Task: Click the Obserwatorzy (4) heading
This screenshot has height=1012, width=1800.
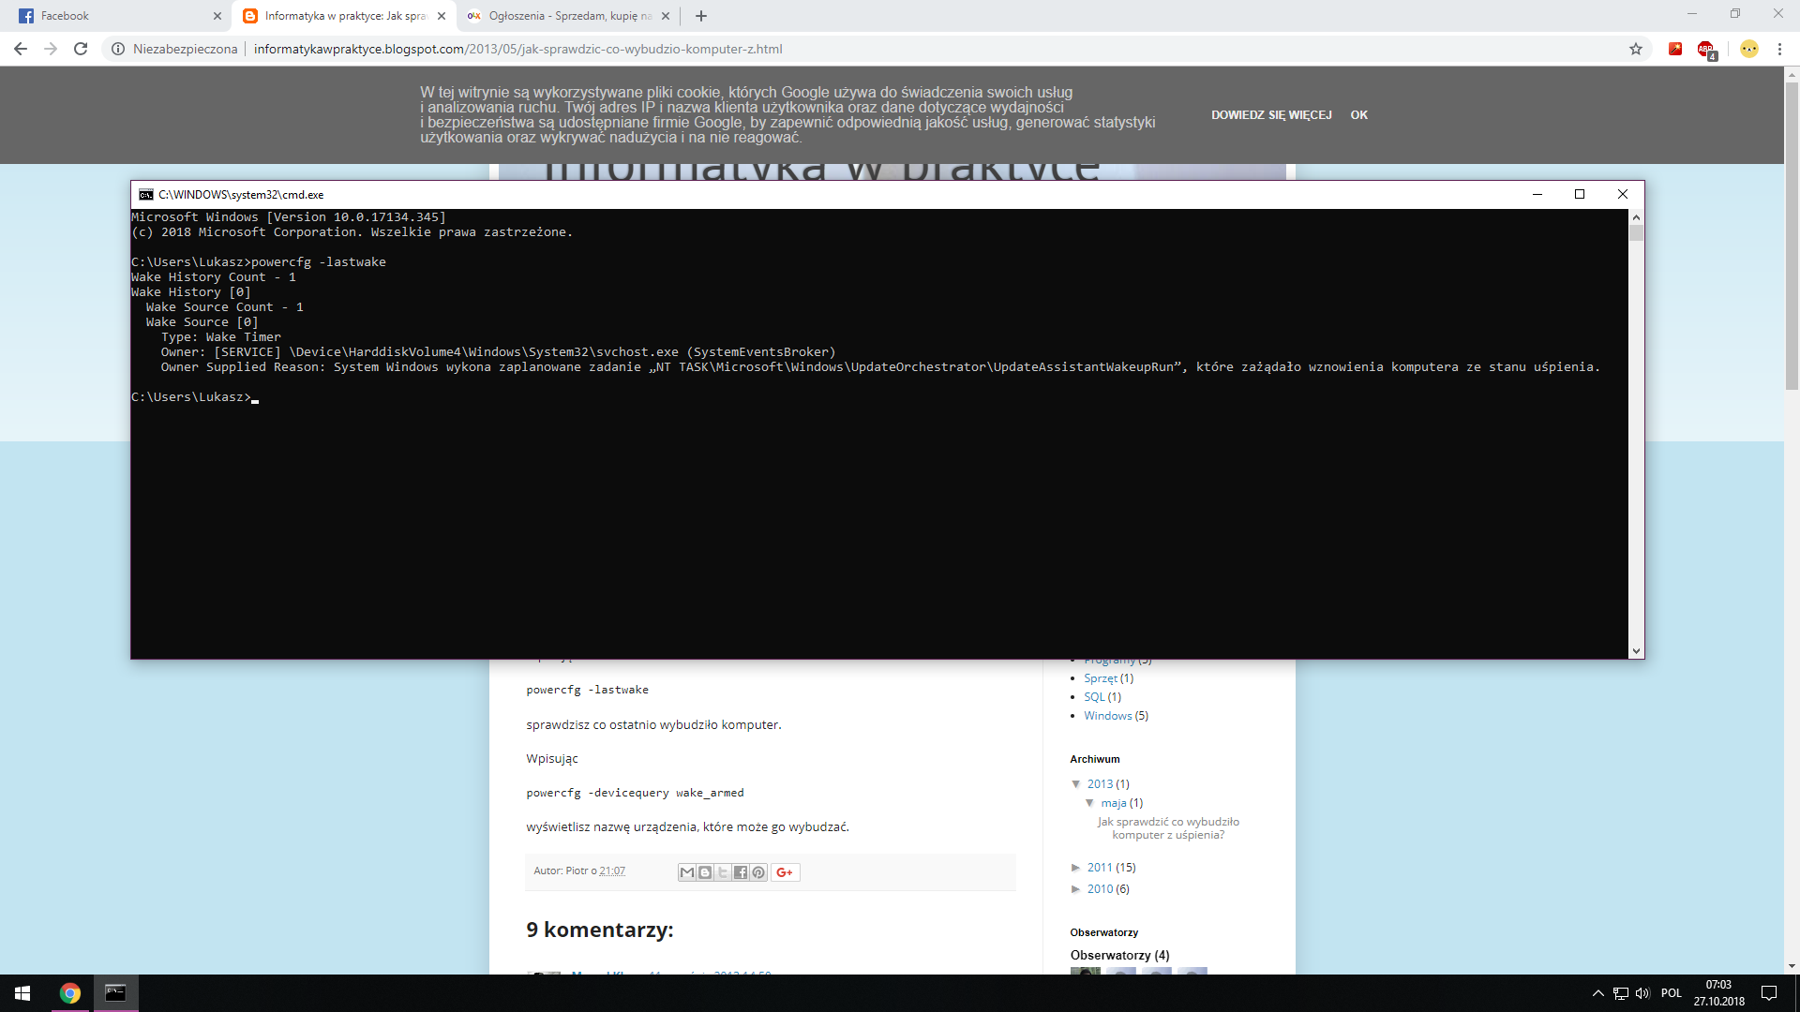Action: pos(1120,956)
